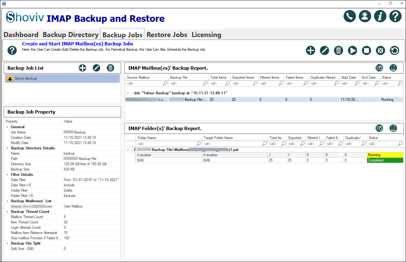Open the Backup Directory tab

click(x=71, y=35)
